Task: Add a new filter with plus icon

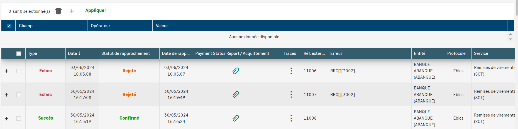Action: [72, 11]
